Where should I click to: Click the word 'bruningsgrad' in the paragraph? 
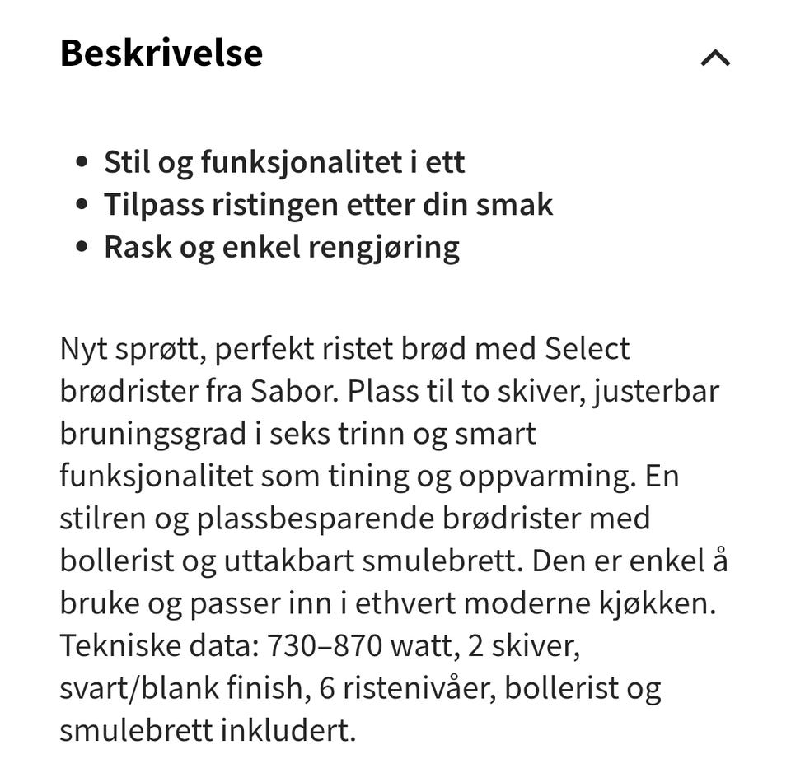coord(152,434)
